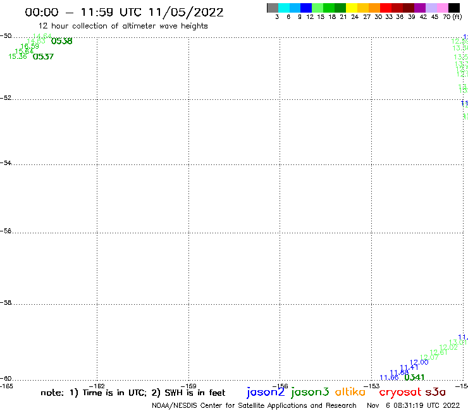Screen dimensions: 468x411
Task: Click the '0341' time label
Action: (x=414, y=377)
